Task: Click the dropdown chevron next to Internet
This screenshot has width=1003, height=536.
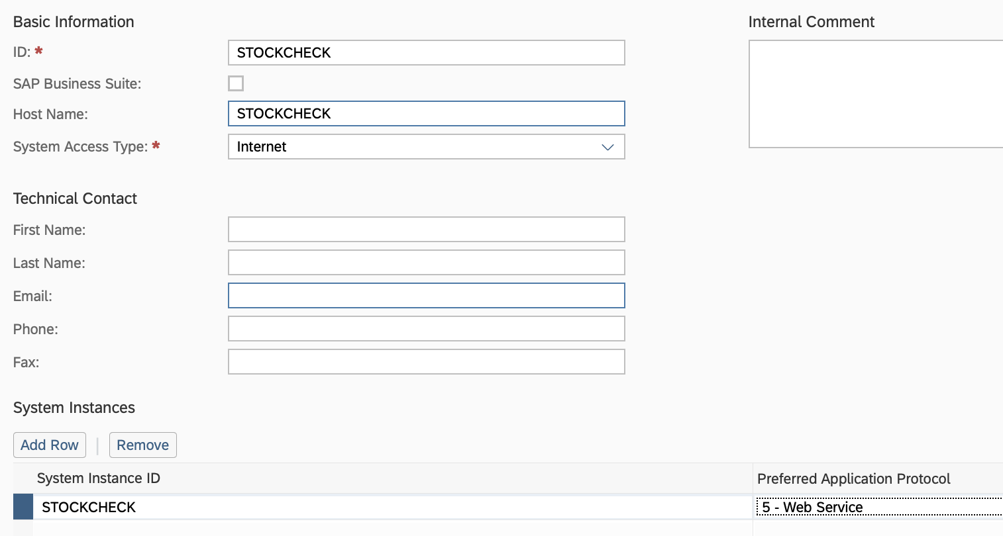Action: click(607, 147)
